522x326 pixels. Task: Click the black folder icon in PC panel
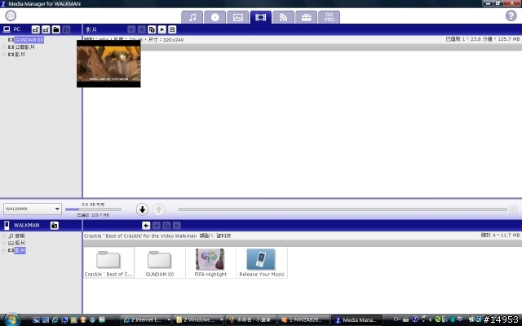tap(56, 29)
